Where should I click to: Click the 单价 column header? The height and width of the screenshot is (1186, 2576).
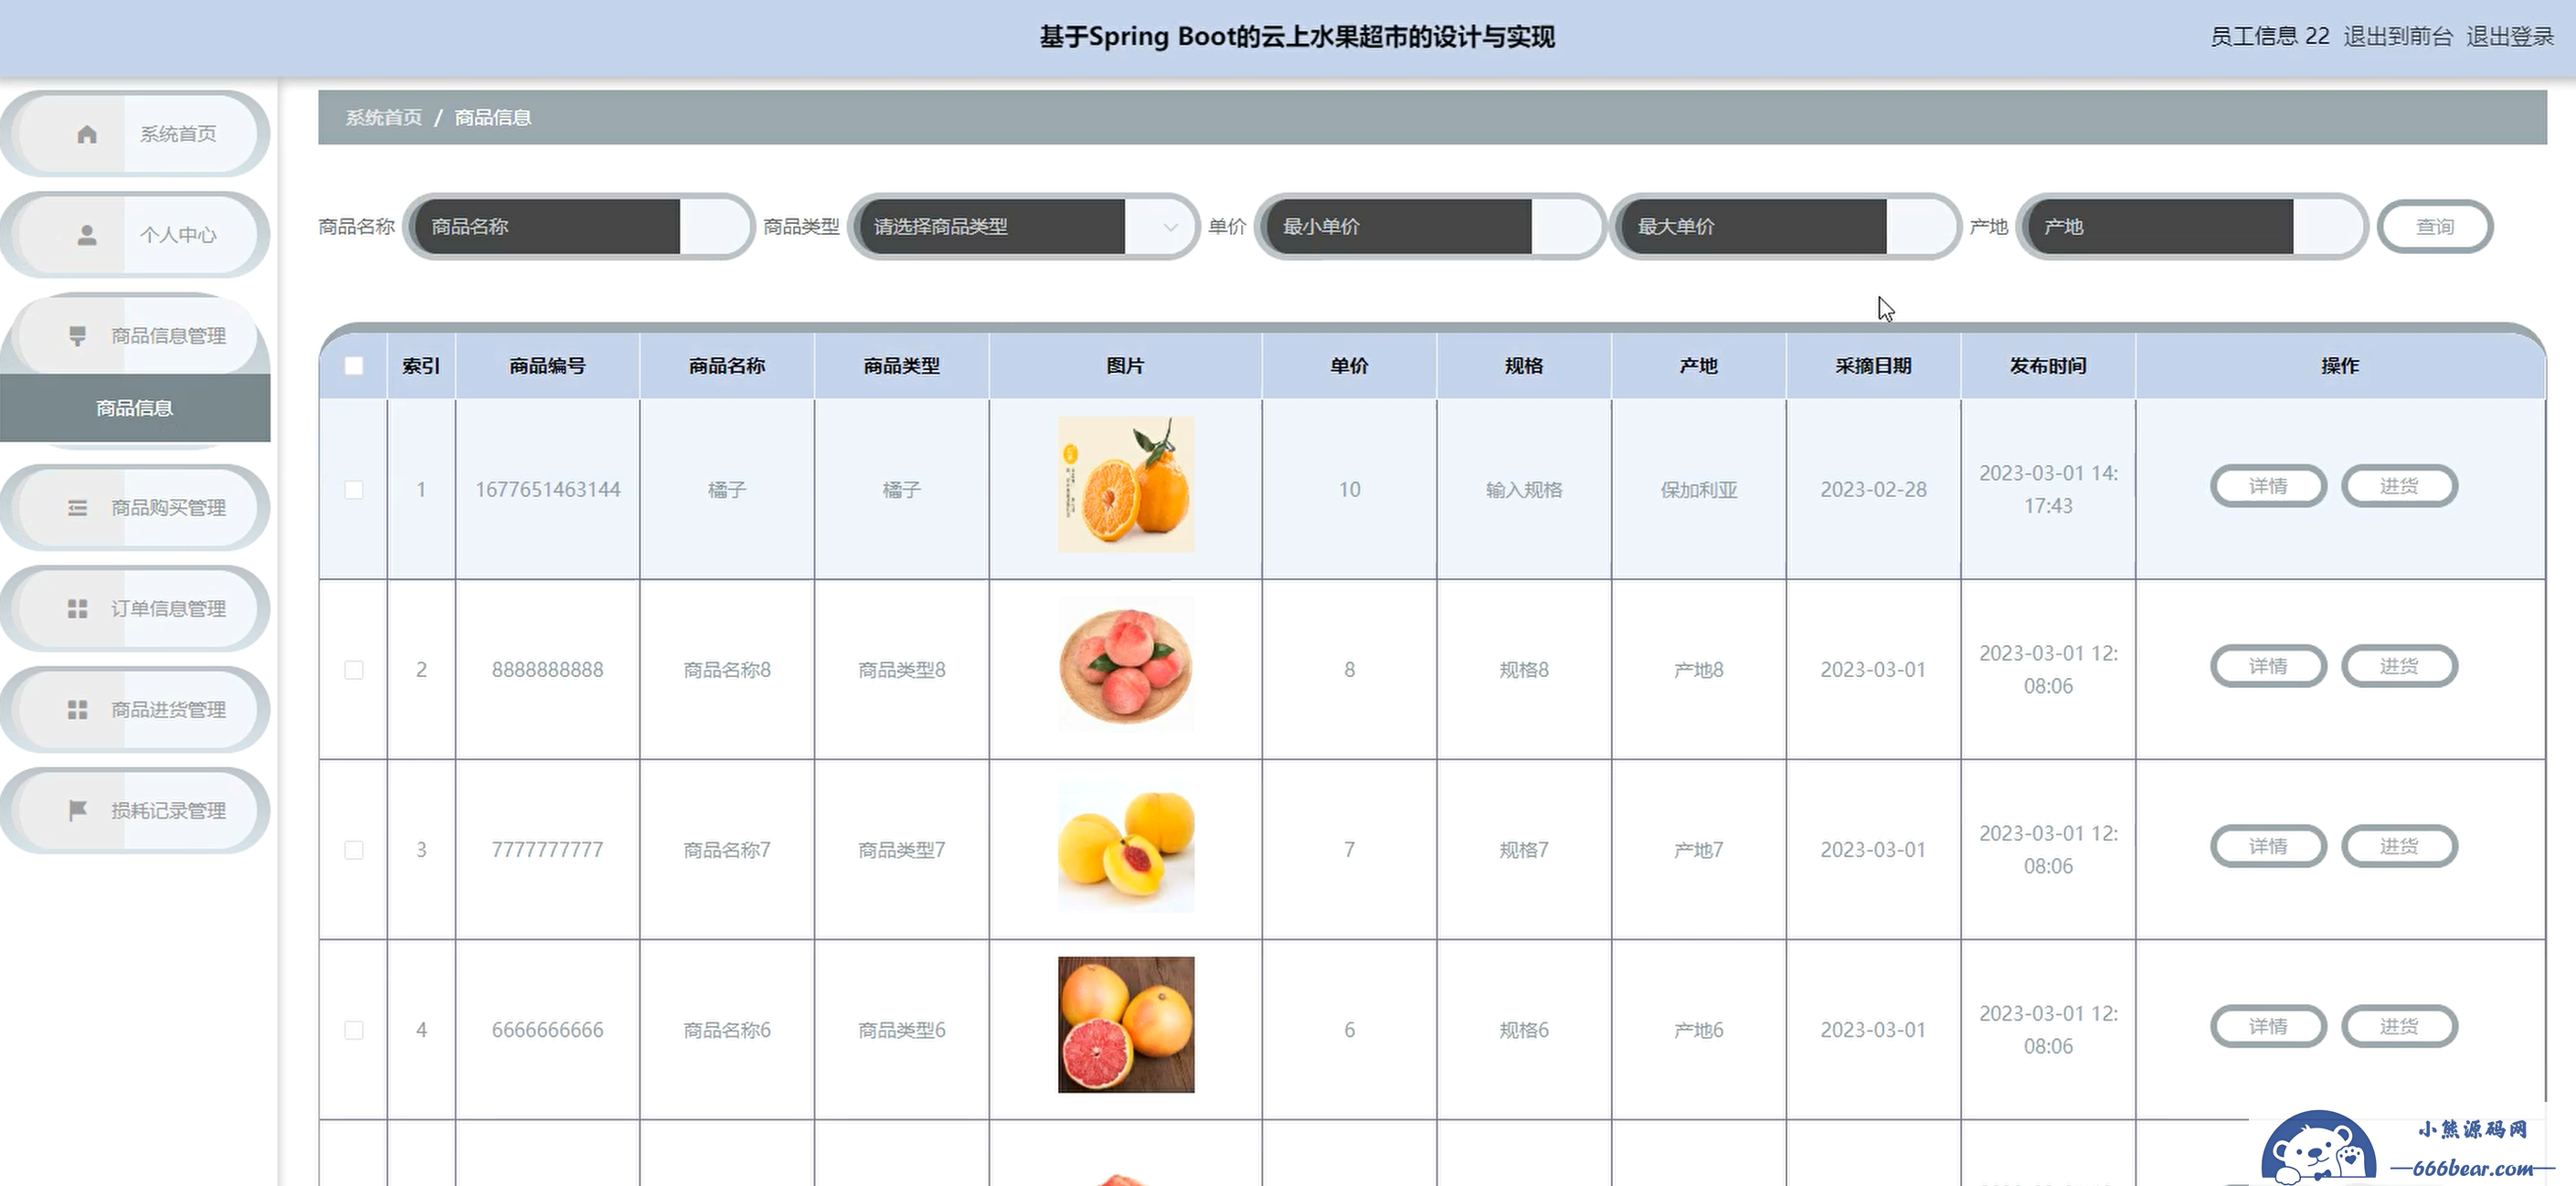pyautogui.click(x=1349, y=366)
